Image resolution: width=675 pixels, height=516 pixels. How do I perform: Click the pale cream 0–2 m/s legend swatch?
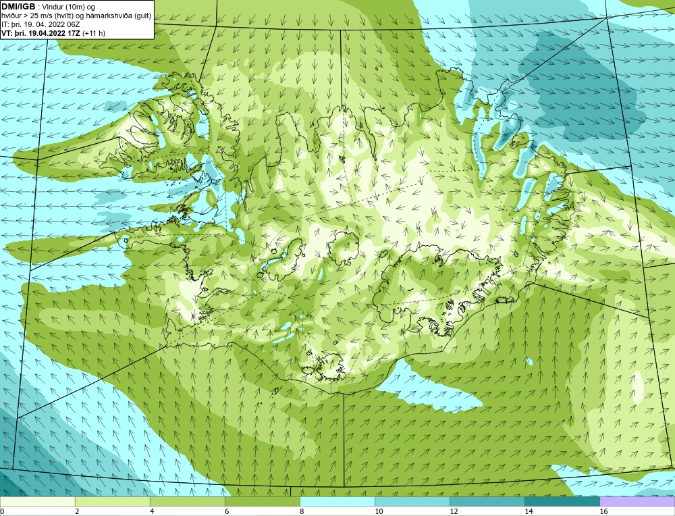(x=37, y=501)
